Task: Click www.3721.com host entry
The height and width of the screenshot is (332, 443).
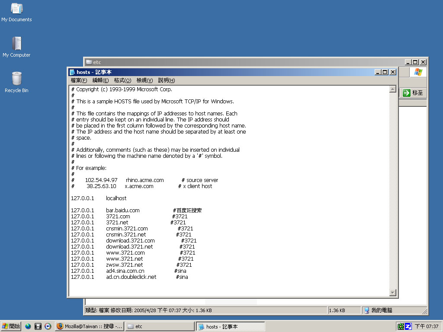Action: pos(125,252)
